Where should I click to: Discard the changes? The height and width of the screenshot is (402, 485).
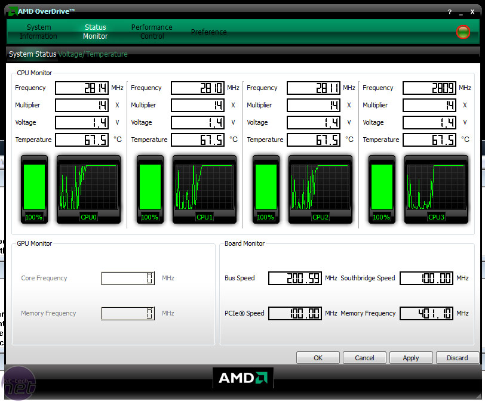457,358
